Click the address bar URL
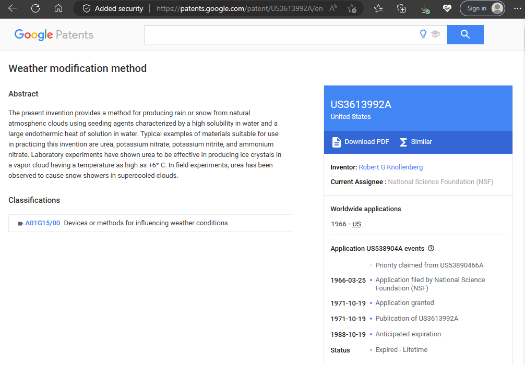 point(240,8)
